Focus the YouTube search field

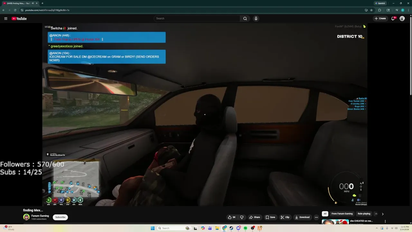(x=197, y=18)
